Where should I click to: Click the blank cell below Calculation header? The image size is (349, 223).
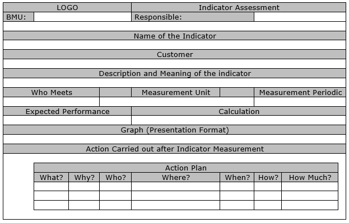pyautogui.click(x=239, y=120)
